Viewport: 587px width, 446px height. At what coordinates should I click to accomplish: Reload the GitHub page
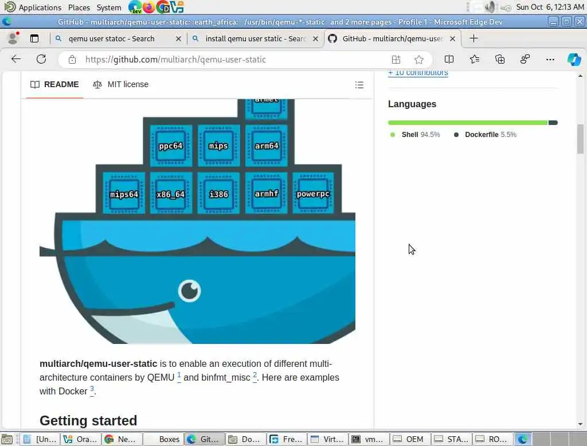[x=41, y=59]
